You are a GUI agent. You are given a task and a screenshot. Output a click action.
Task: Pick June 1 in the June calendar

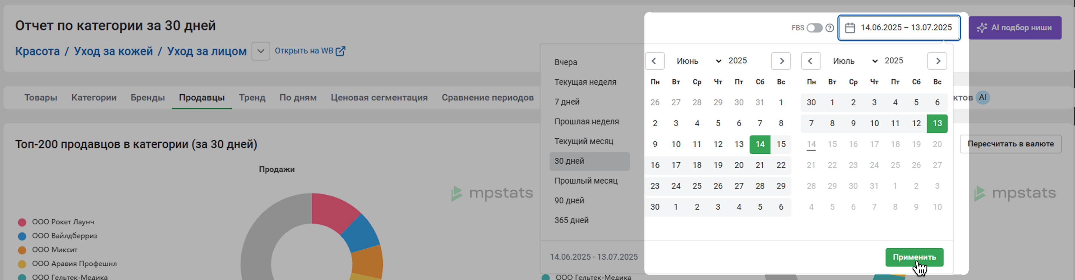[x=781, y=103]
